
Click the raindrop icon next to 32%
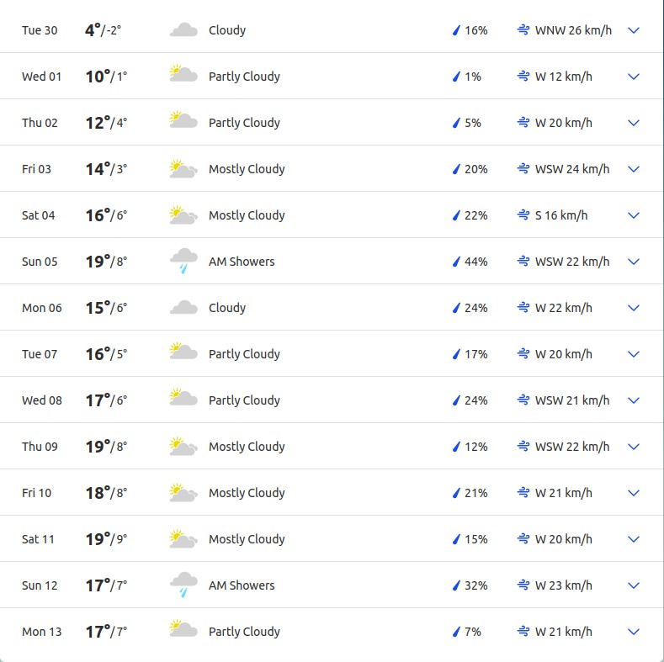456,585
